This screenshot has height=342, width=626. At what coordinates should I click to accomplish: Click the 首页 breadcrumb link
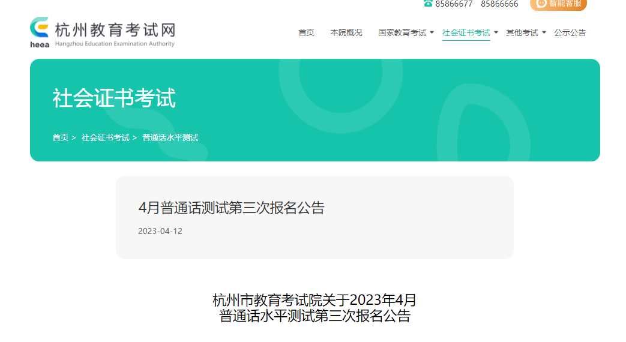tap(60, 137)
